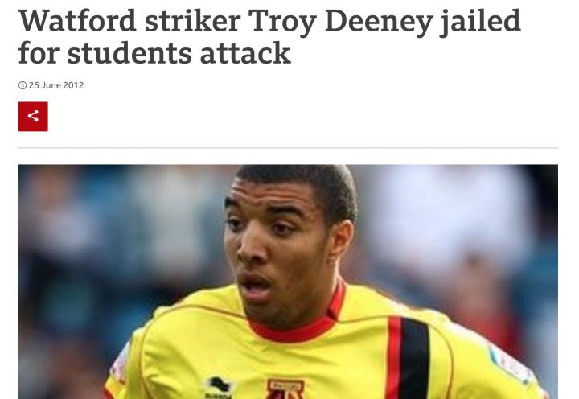Click the clock icon beside the date
579x399 pixels.
[23, 85]
